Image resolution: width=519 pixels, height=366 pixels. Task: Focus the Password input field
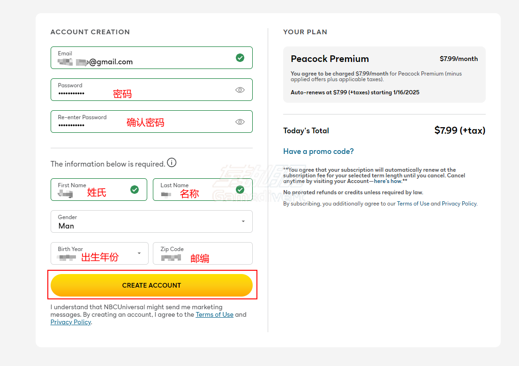[151, 90]
